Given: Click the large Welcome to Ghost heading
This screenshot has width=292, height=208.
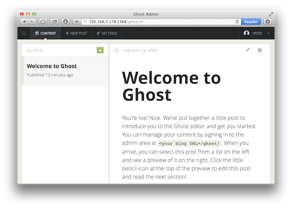Looking at the screenshot, I should click(171, 86).
